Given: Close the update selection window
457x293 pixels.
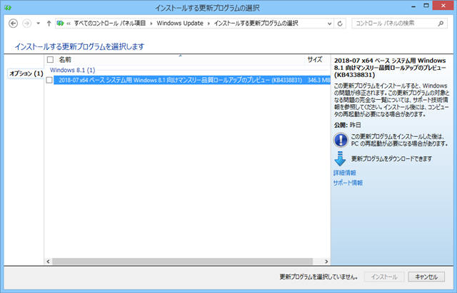Looking at the screenshot, I should [443, 6].
